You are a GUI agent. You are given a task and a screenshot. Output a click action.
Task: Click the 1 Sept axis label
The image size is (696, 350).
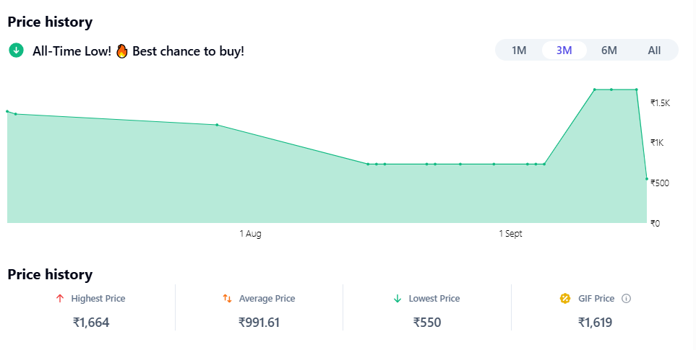point(510,234)
